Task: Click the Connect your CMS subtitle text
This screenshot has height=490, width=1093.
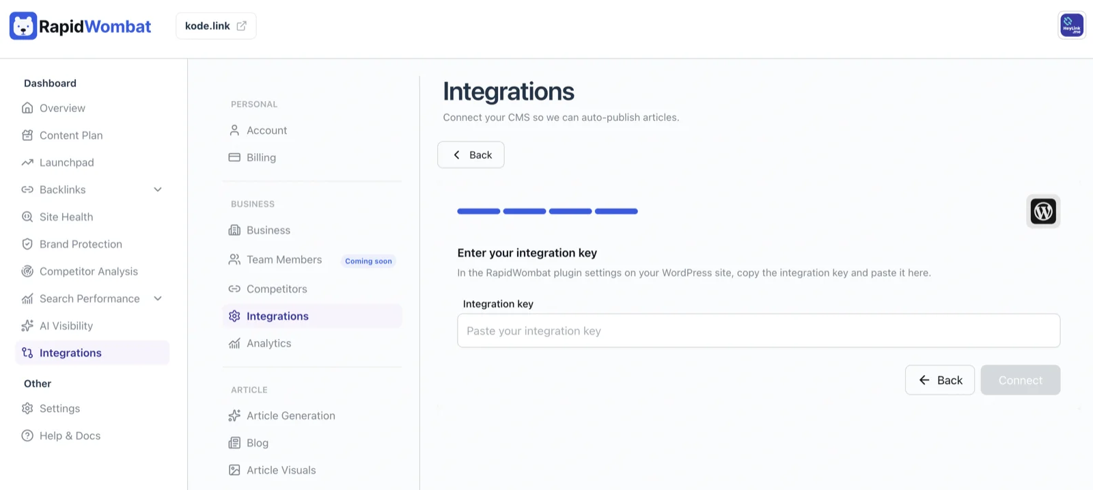Action: (x=561, y=118)
